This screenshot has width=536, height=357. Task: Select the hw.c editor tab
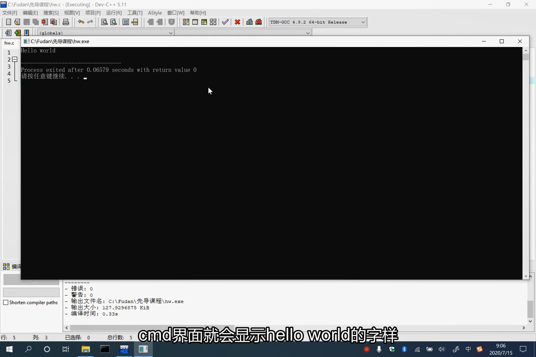9,43
